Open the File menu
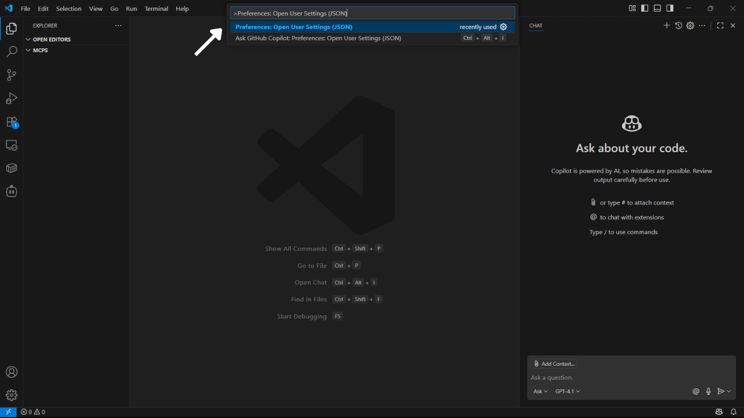Viewport: 744px width, 418px height. pyautogui.click(x=26, y=9)
